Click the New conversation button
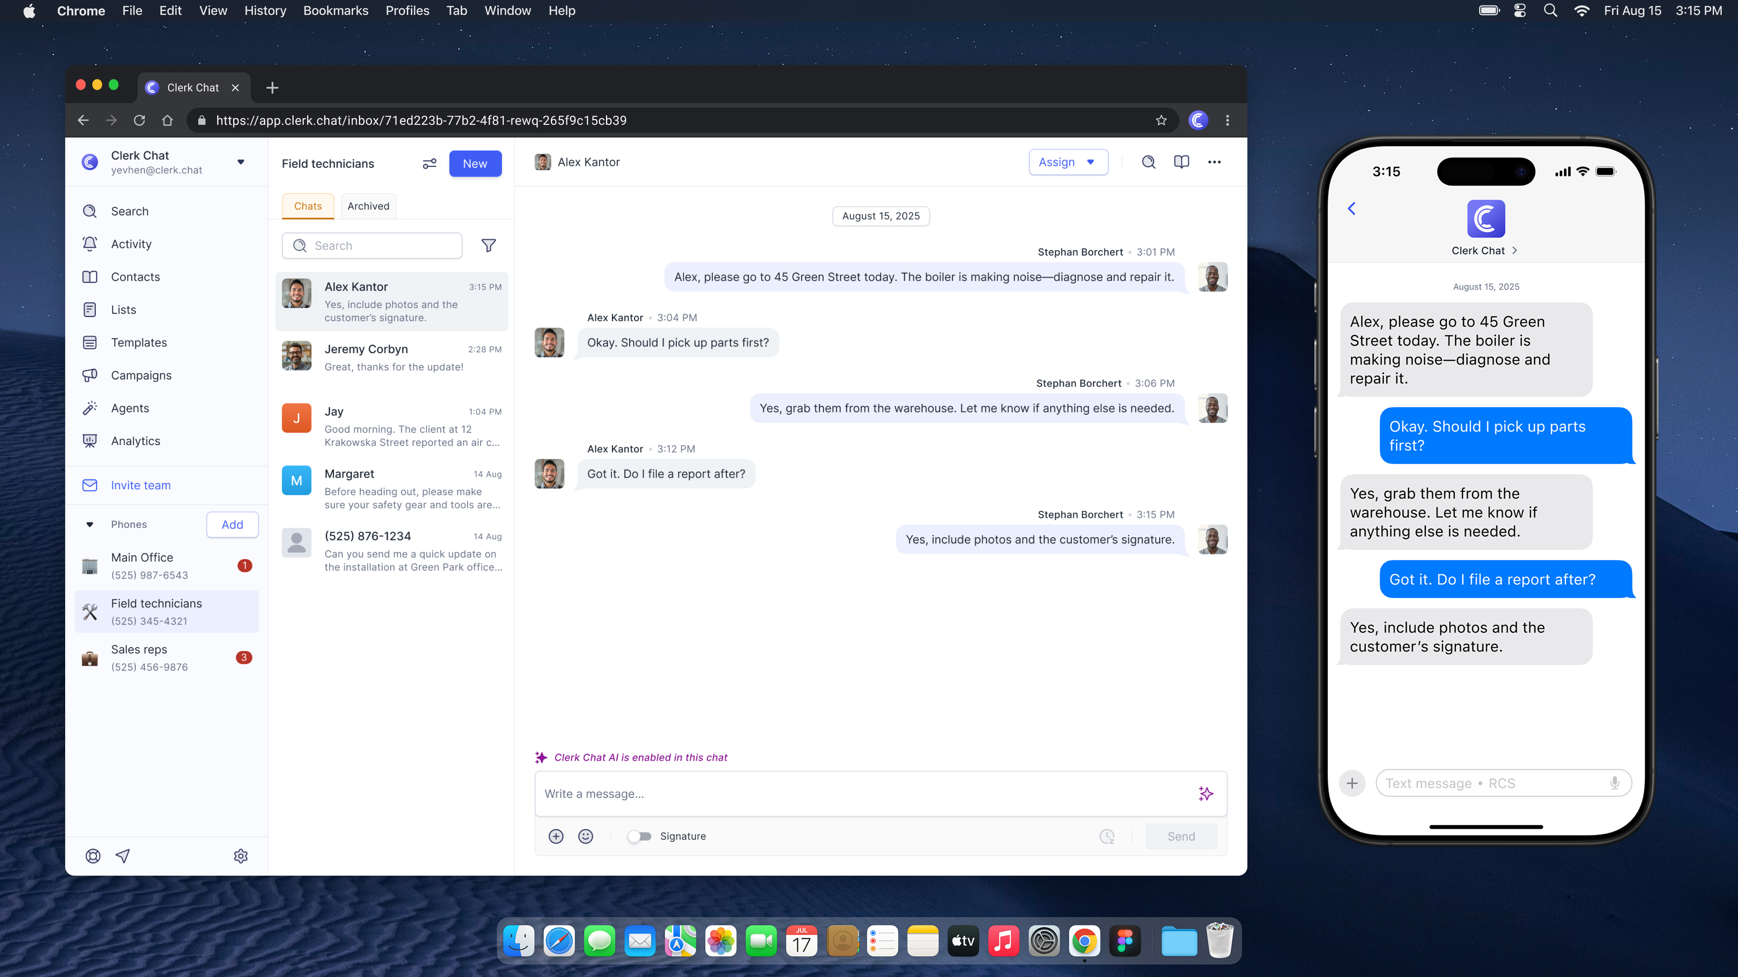The height and width of the screenshot is (977, 1738). pos(475,164)
